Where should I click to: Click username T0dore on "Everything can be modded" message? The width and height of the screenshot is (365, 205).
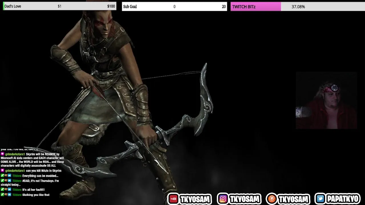pyautogui.click(x=17, y=176)
